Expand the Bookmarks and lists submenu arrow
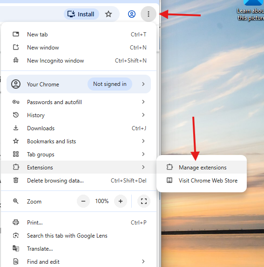Image resolution: width=264 pixels, height=267 pixels. pos(143,141)
